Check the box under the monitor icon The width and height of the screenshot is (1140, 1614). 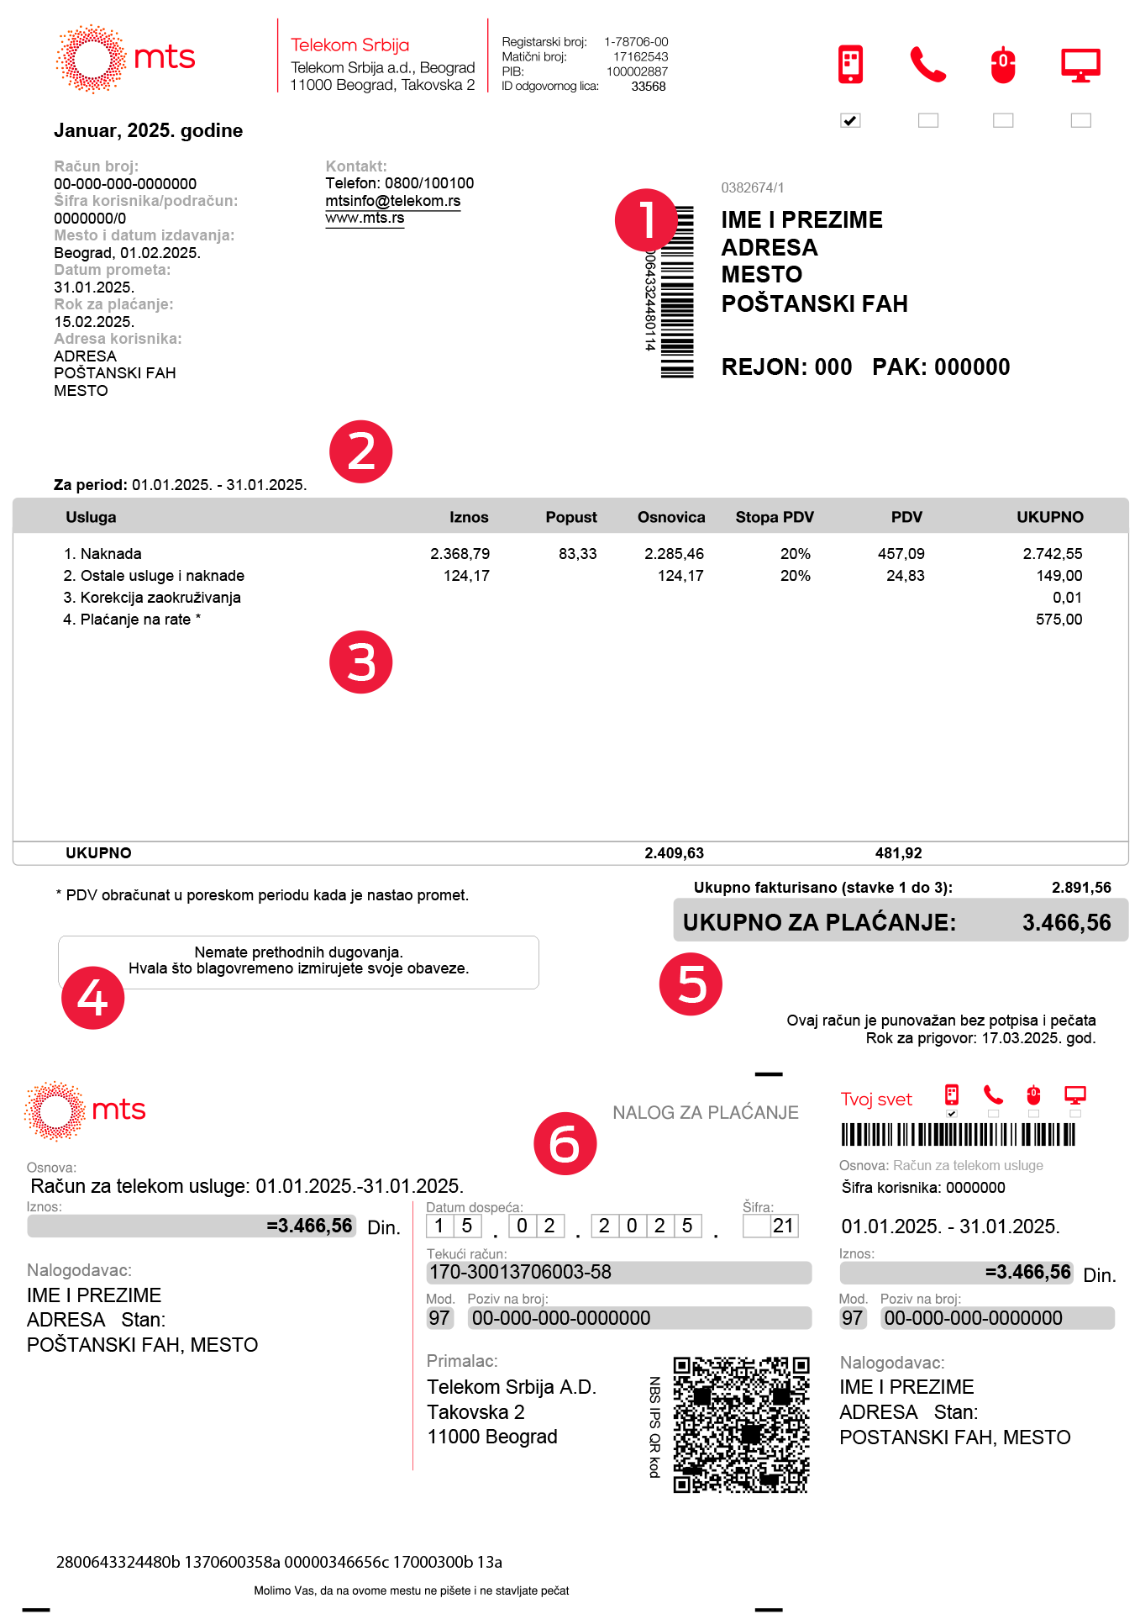tap(1080, 120)
